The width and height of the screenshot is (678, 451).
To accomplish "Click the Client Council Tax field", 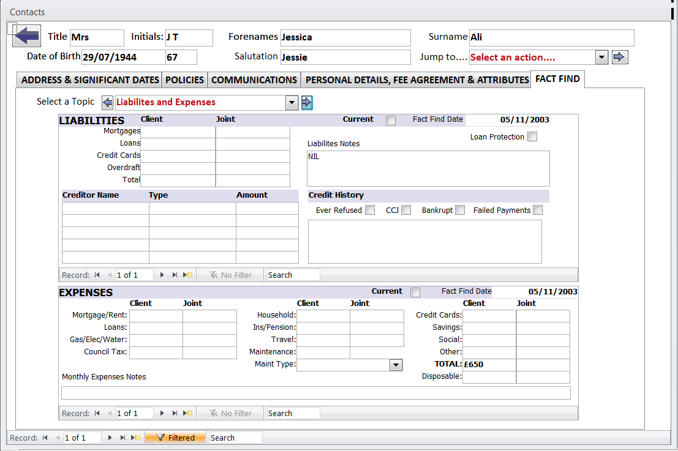I will 156,352.
